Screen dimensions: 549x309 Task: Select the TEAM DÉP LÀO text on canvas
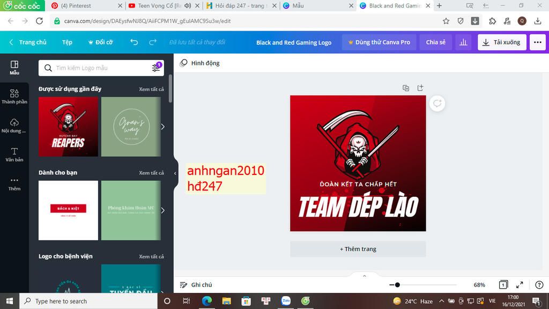358,207
